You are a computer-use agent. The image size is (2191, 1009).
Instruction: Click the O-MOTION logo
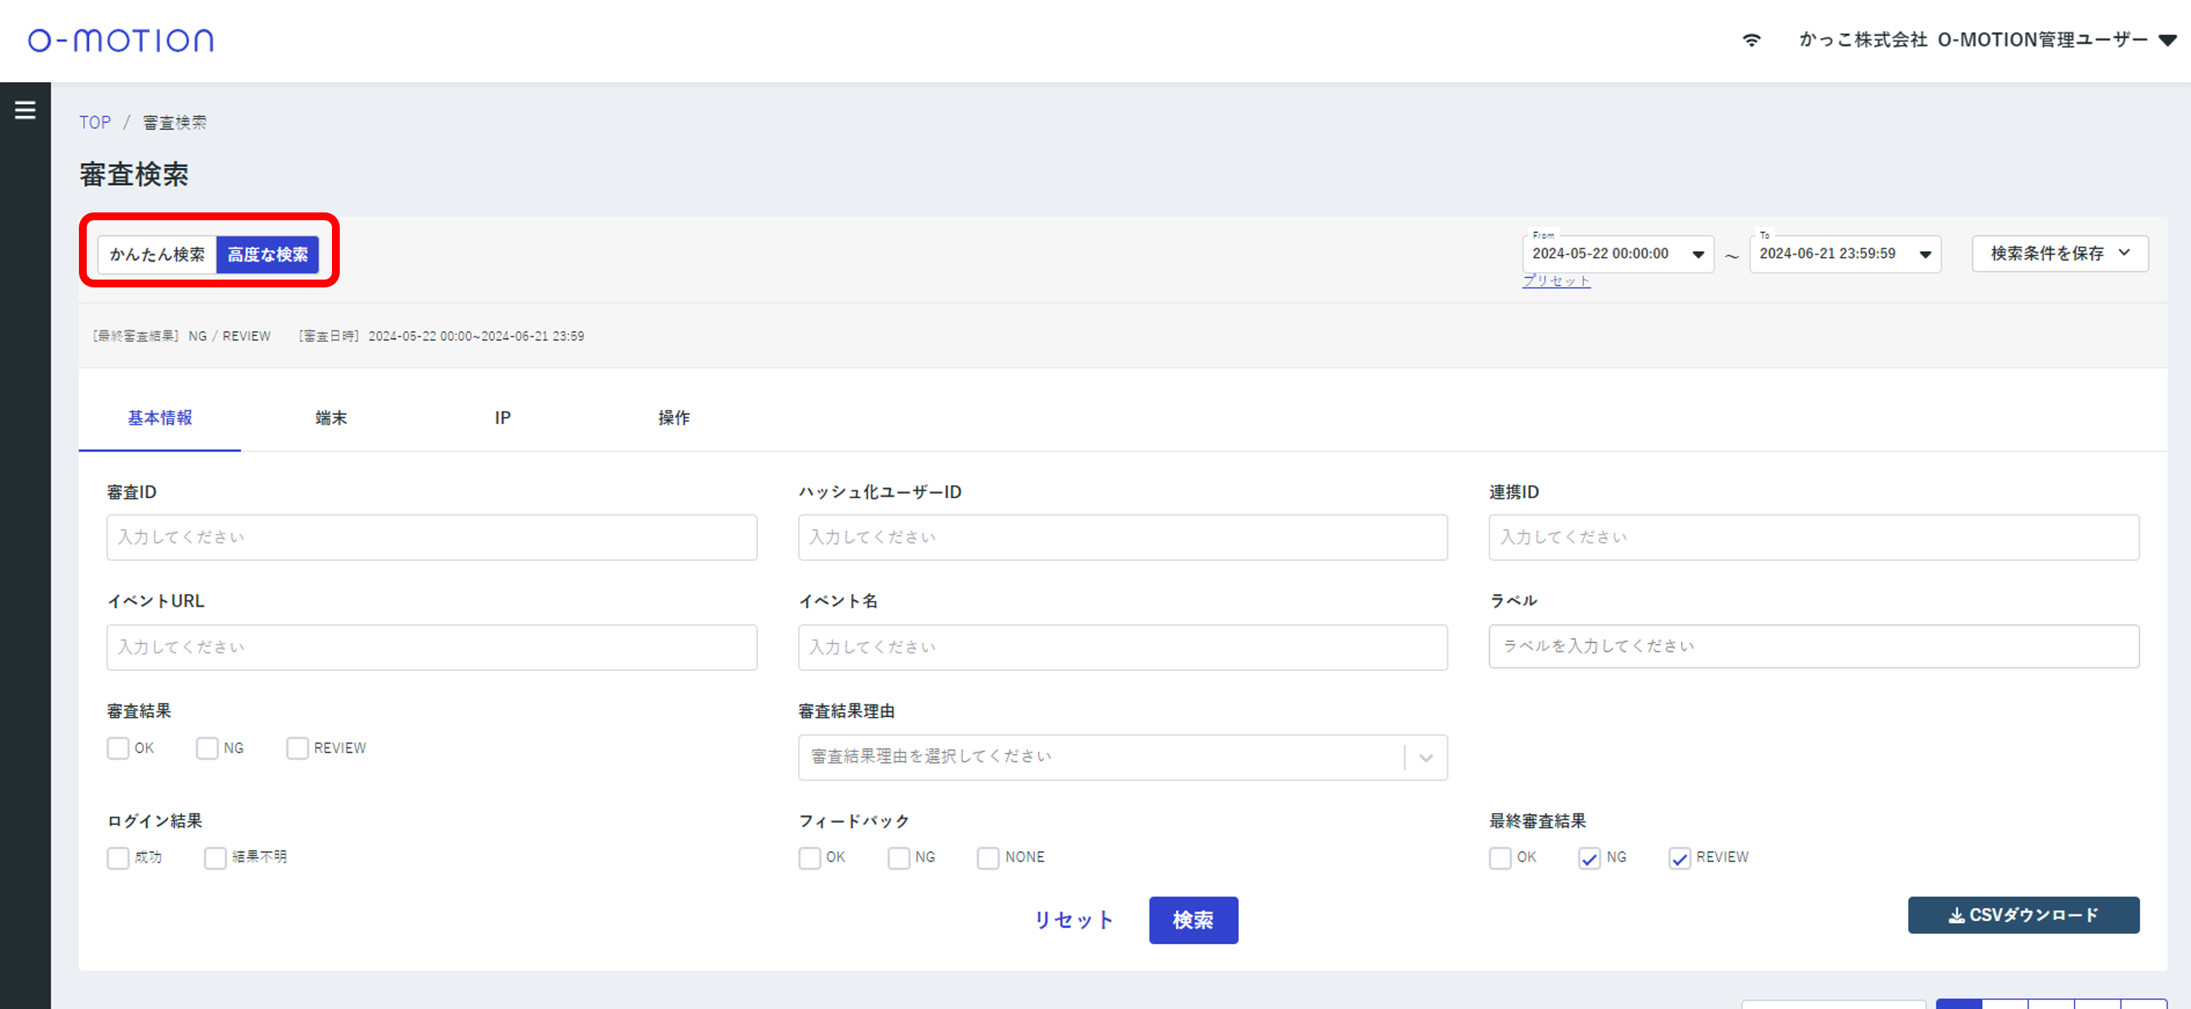(x=121, y=40)
